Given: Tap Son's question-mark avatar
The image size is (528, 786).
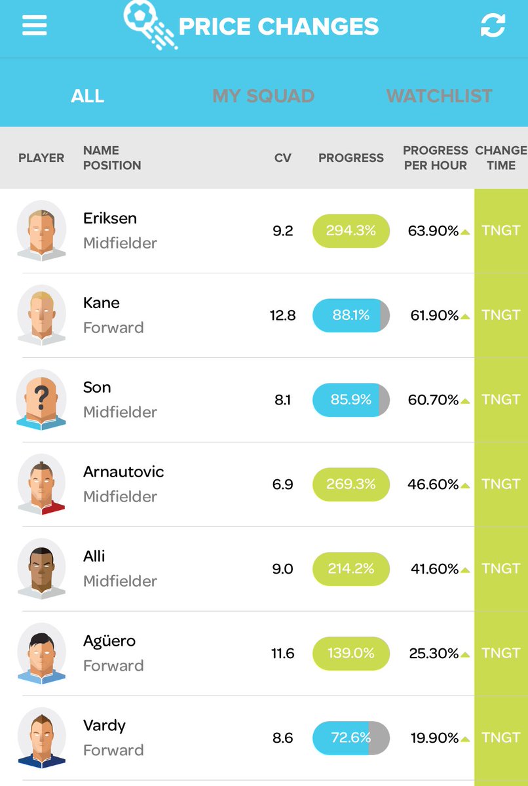Looking at the screenshot, I should tap(41, 399).
